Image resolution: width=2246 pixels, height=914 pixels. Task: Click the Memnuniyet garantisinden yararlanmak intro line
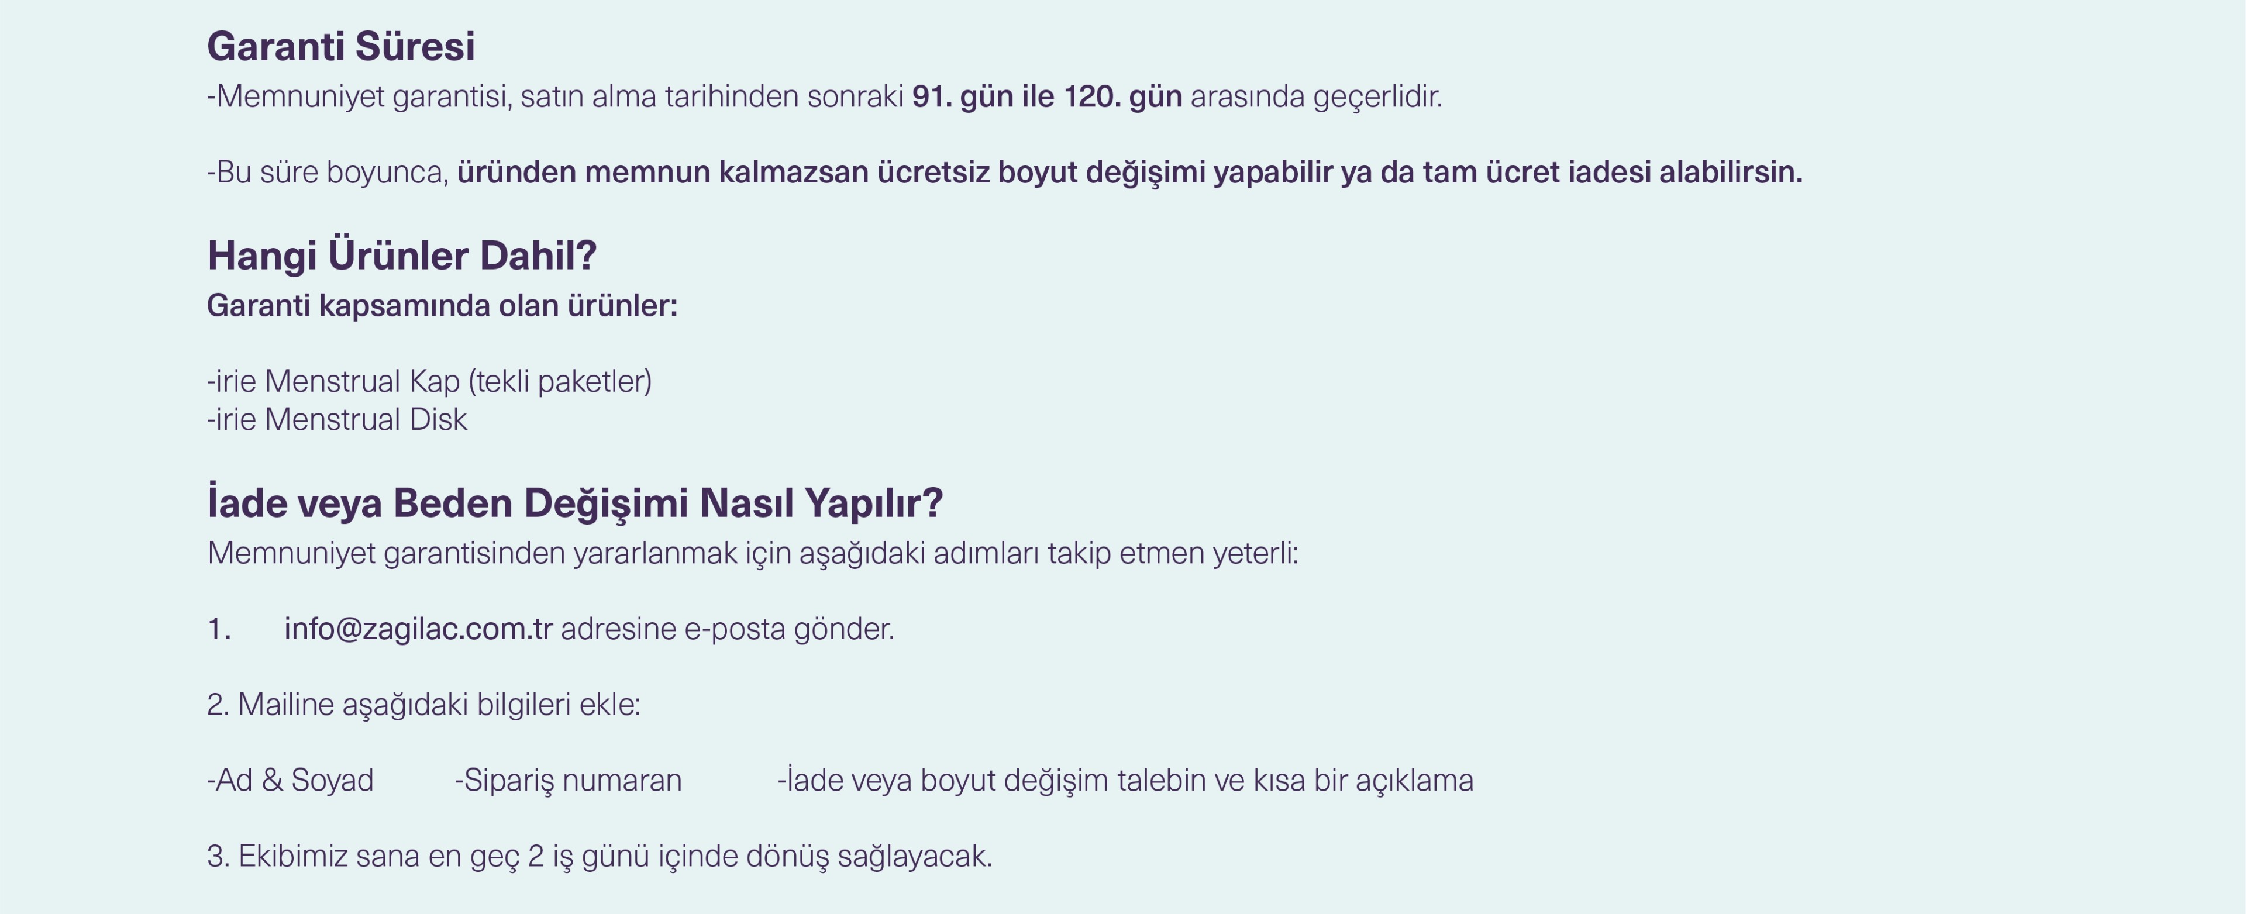753,553
